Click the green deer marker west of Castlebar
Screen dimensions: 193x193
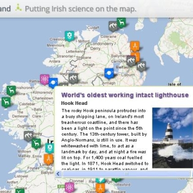click(6, 102)
